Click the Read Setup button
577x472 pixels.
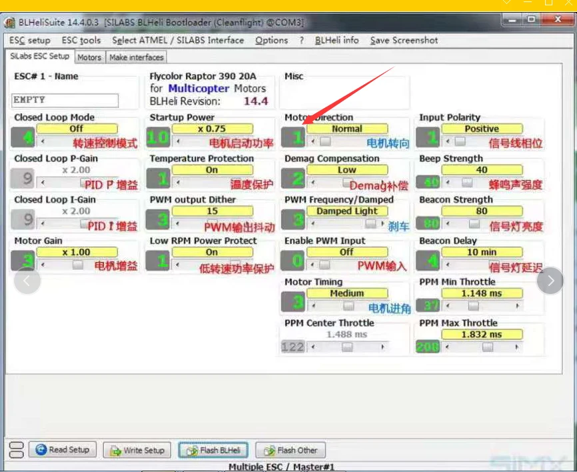63,449
